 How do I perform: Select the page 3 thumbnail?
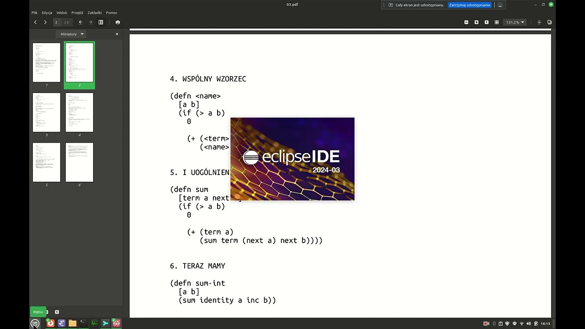(x=47, y=112)
